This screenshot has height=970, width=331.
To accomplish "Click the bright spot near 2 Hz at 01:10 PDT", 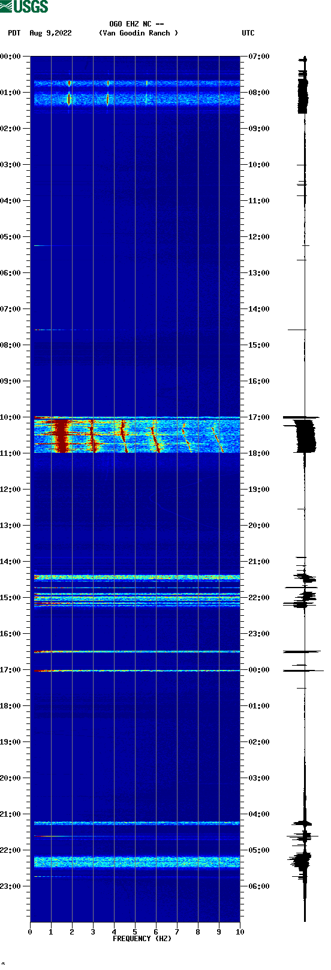I will 69,99.
